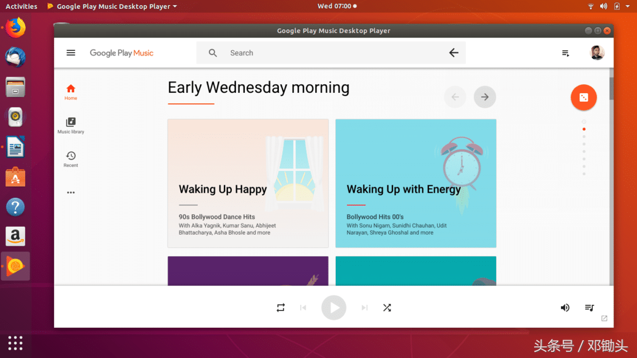The height and width of the screenshot is (358, 637).
Task: Open Help from the dock
Action: (16, 207)
